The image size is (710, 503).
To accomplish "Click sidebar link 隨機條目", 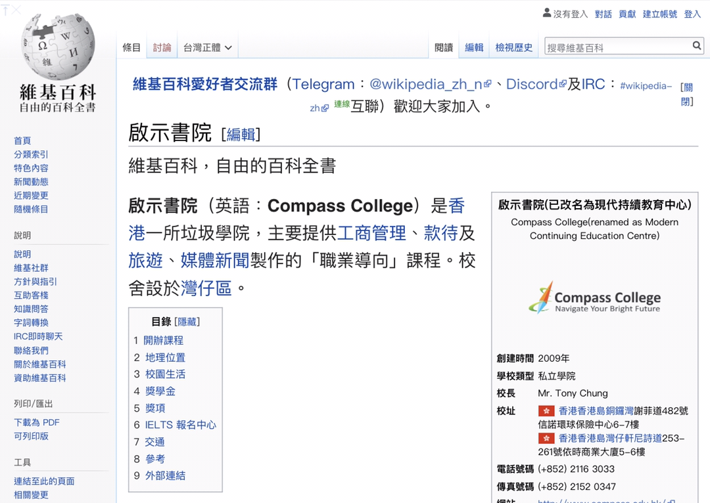I will [31, 209].
